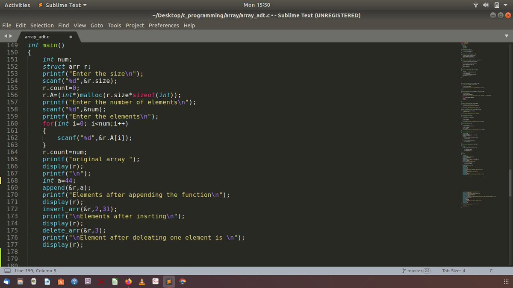Go to previous tab using left arrow

point(5,36)
